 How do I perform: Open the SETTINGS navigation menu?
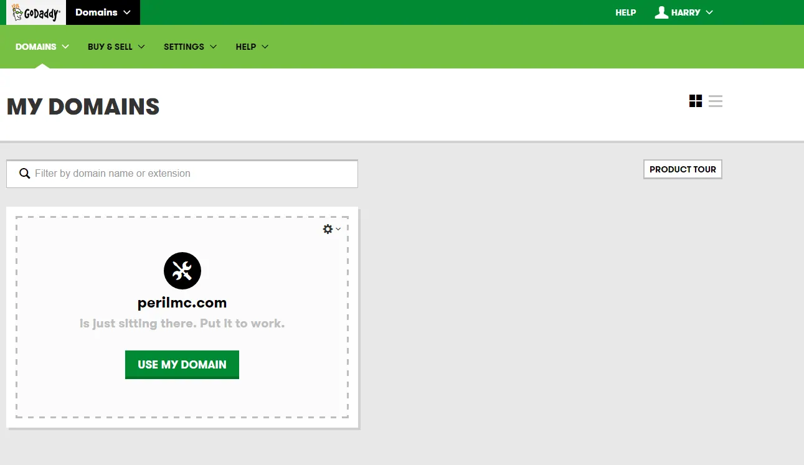point(191,47)
